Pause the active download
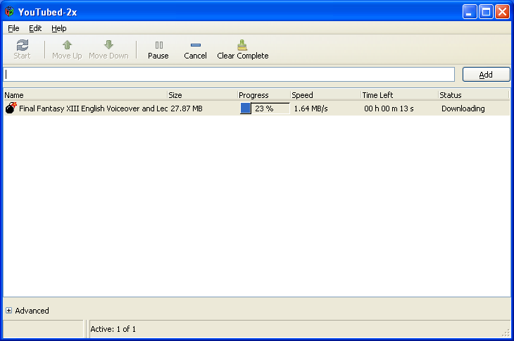The width and height of the screenshot is (514, 341). [x=158, y=49]
